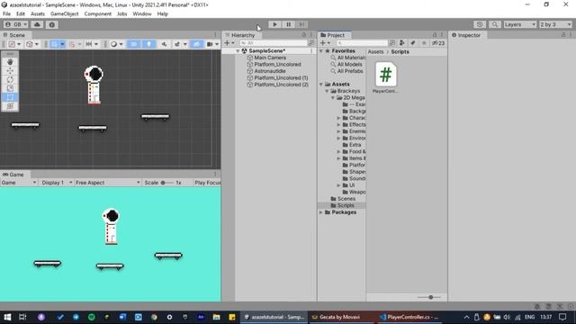Open Unity cloud services button
Viewport: 576px width, 324px height.
(x=37, y=24)
